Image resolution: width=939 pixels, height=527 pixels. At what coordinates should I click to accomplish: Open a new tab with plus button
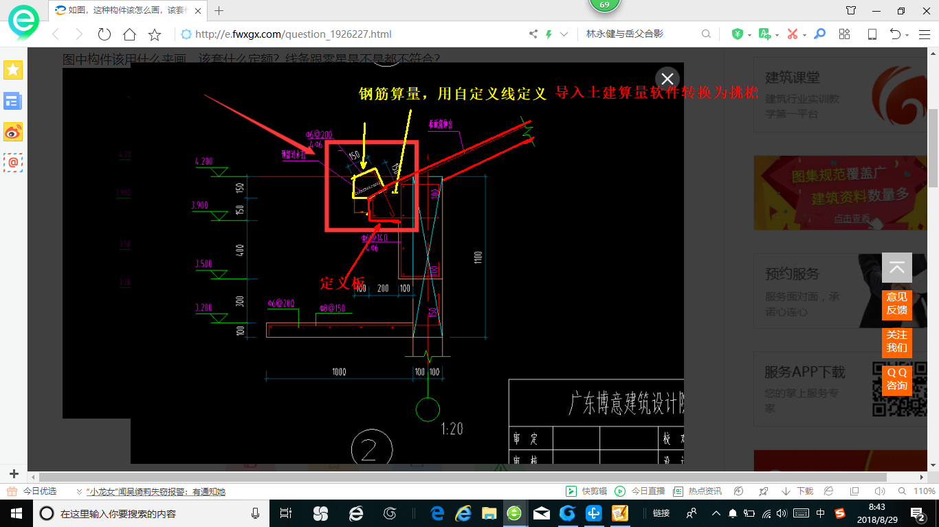(x=219, y=10)
